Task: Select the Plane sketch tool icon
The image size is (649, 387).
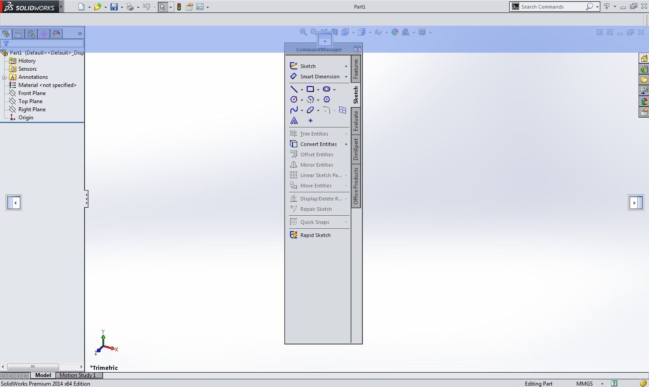Action: point(343,110)
